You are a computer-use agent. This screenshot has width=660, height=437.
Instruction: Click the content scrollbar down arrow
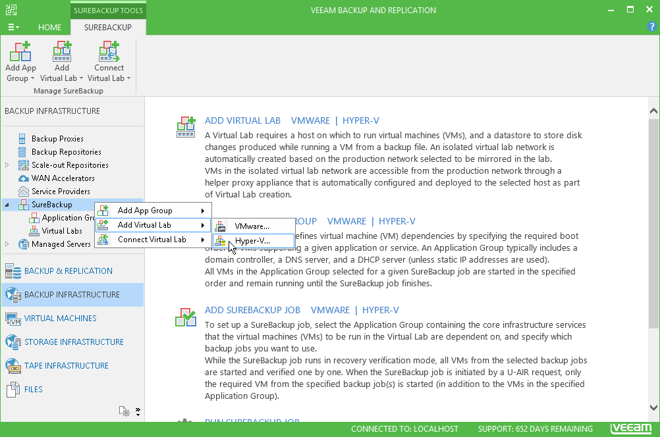point(653,407)
